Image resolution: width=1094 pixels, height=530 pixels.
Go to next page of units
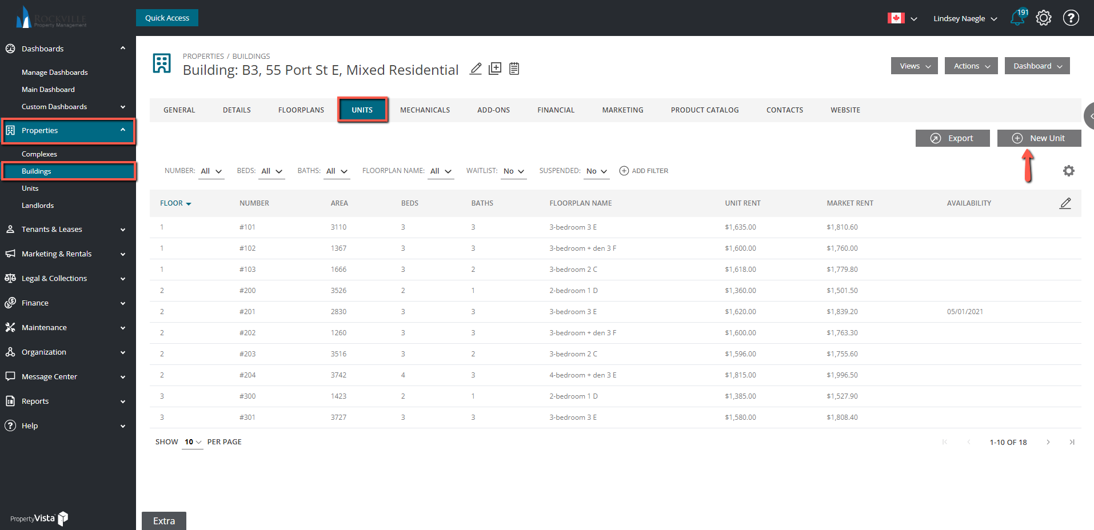coord(1048,442)
